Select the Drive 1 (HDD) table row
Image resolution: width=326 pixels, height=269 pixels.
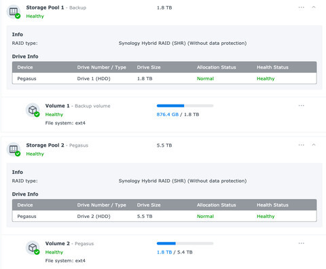(x=164, y=79)
